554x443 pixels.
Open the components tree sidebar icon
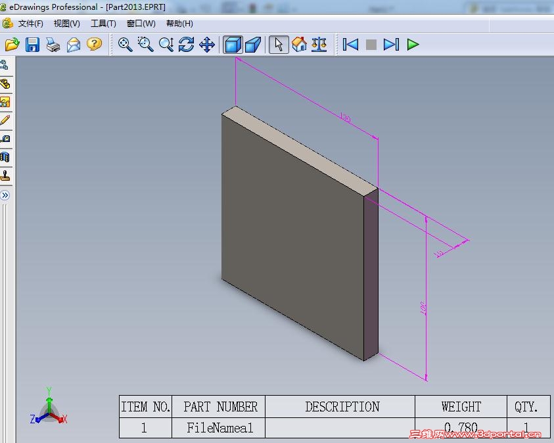pyautogui.click(x=4, y=65)
